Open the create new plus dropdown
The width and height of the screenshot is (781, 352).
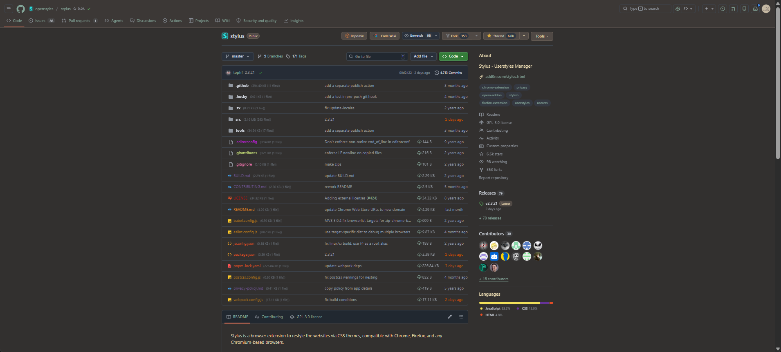click(709, 9)
